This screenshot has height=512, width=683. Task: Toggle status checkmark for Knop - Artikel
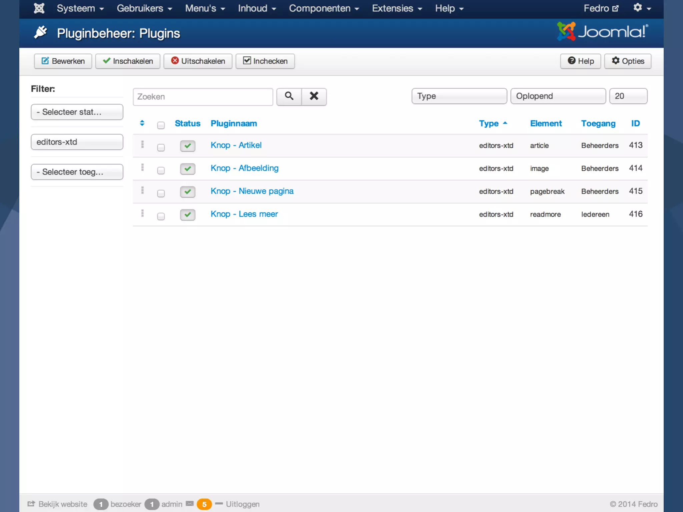tap(187, 146)
